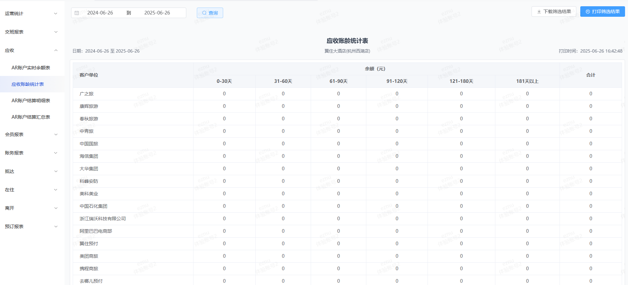Image resolution: width=628 pixels, height=285 pixels.
Task: Click the report title 应收账龄统计表
Action: point(347,41)
